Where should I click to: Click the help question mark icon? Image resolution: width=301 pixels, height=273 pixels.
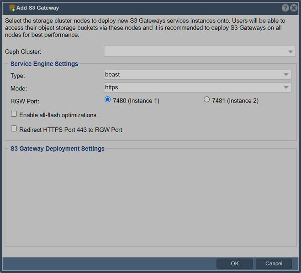pos(285,8)
